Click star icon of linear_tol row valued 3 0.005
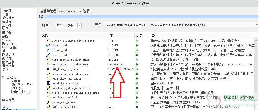The image size is (261, 110). tap(48, 55)
